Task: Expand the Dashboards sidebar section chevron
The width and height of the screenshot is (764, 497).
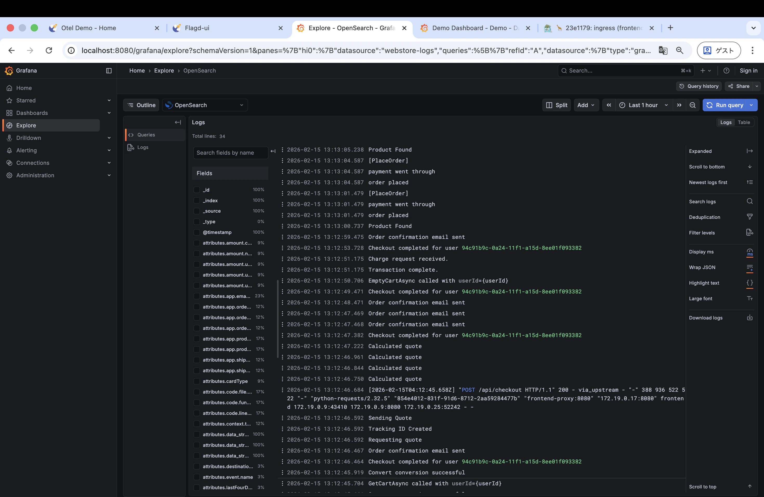Action: 109,113
